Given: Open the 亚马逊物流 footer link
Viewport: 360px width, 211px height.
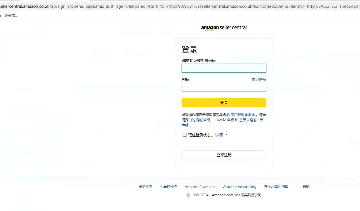Looking at the screenshot, I should click(x=169, y=187).
